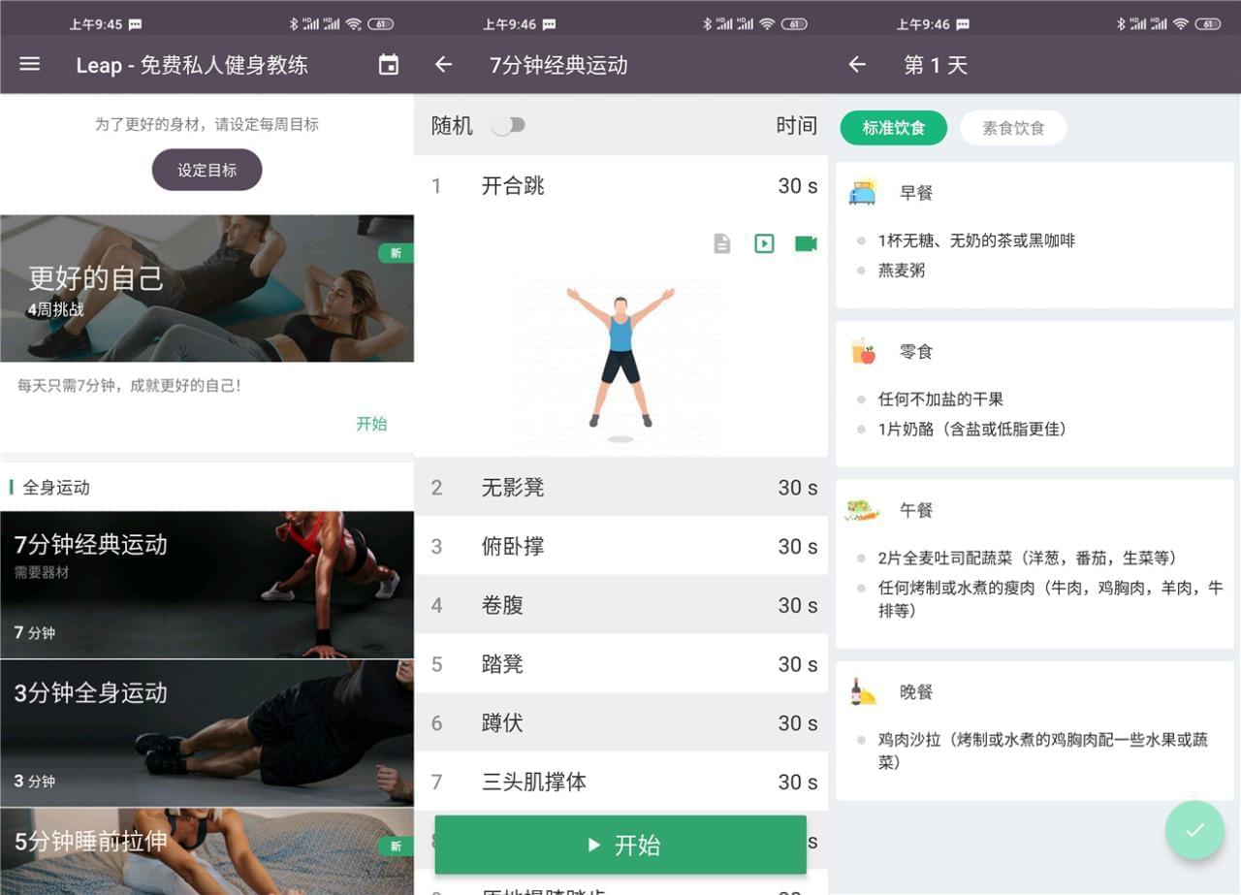Click 每天只需7分钟 description text

[128, 385]
